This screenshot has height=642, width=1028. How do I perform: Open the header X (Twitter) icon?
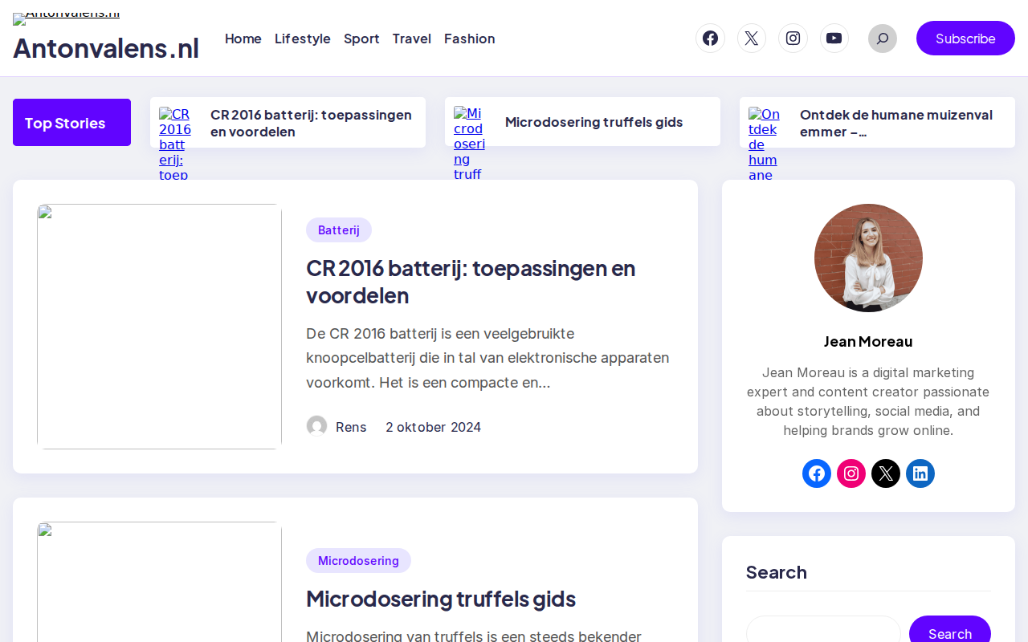752,39
